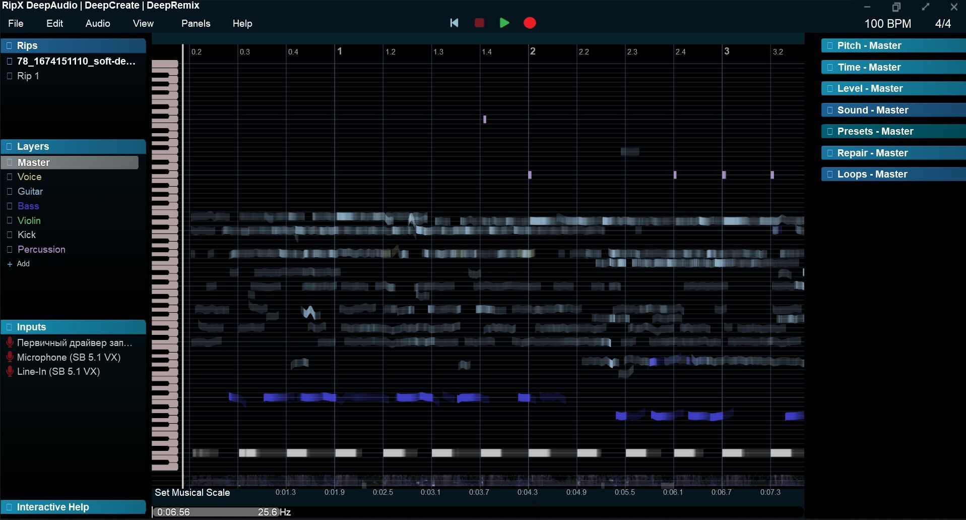Expand the Loops - Master panel
Viewport: 966px width, 520px height.
point(893,174)
